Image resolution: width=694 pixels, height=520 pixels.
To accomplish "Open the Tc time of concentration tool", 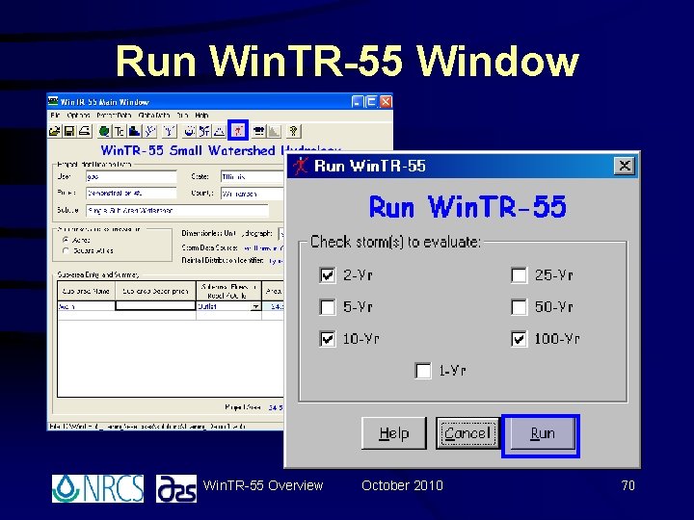I will pos(120,131).
